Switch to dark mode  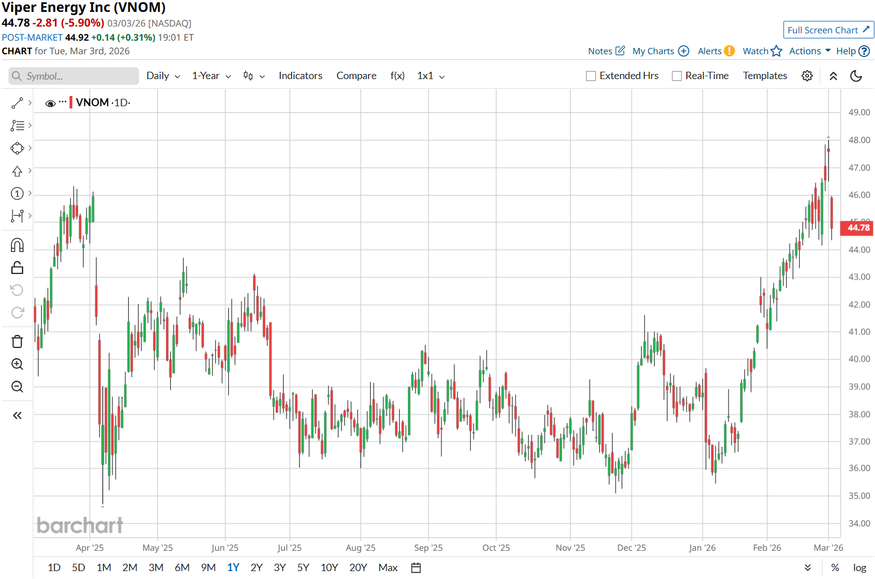coord(856,76)
